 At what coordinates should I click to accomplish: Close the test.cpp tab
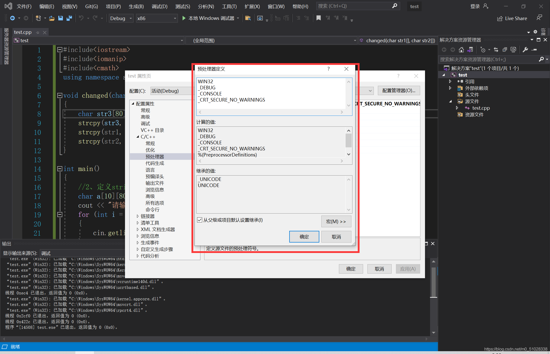tap(45, 32)
